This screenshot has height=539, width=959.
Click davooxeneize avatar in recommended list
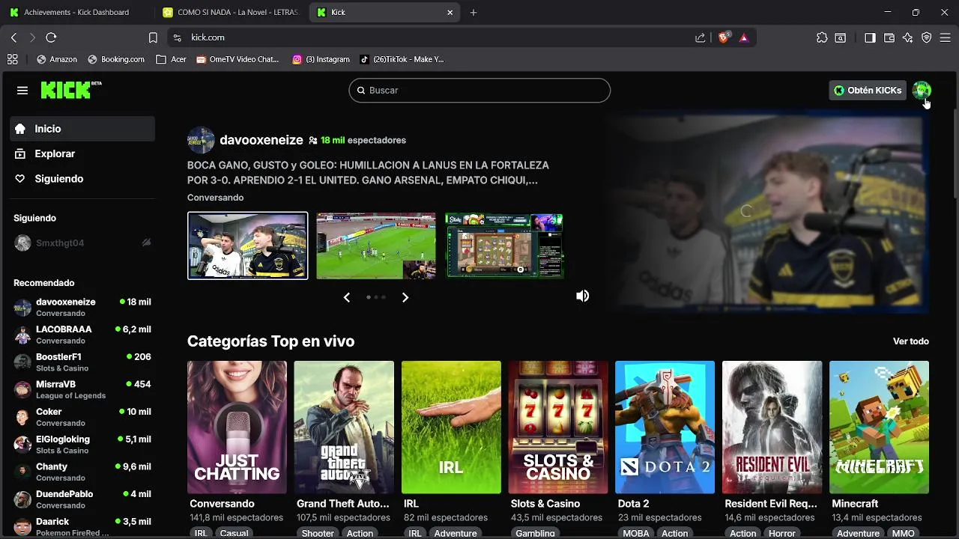tap(23, 308)
